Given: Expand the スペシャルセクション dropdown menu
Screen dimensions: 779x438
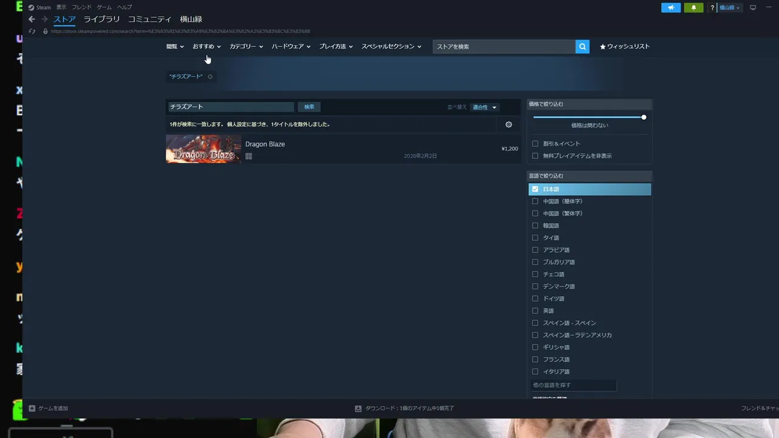Looking at the screenshot, I should [x=391, y=46].
